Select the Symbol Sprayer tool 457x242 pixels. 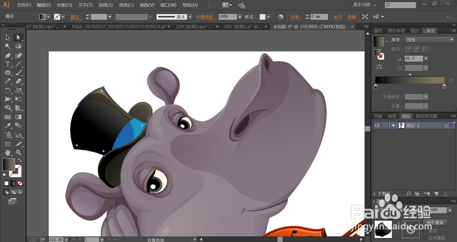coord(8,135)
